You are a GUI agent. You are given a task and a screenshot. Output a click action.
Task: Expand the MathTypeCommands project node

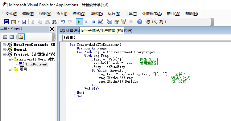coord(4,45)
